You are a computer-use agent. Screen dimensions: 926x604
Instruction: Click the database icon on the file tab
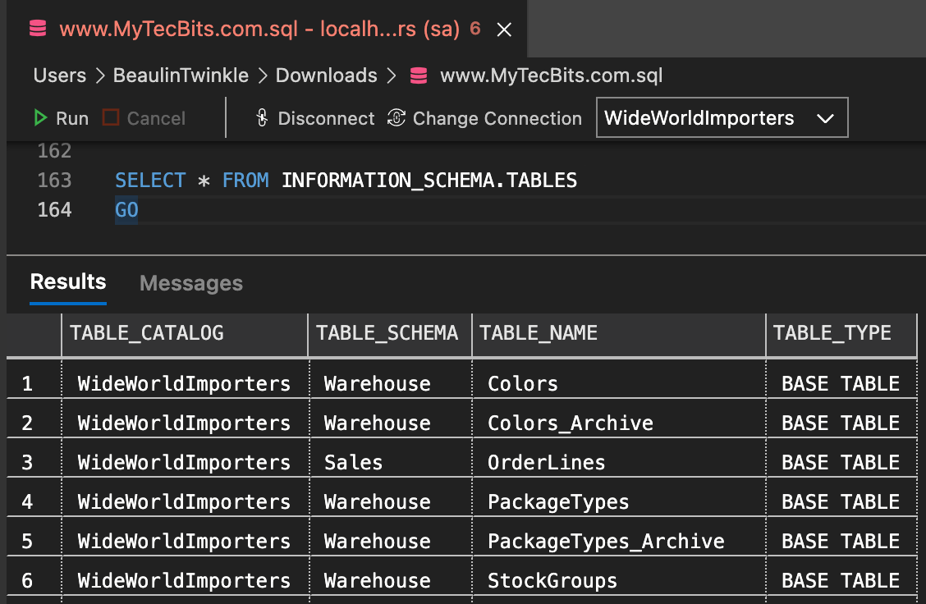(x=36, y=29)
